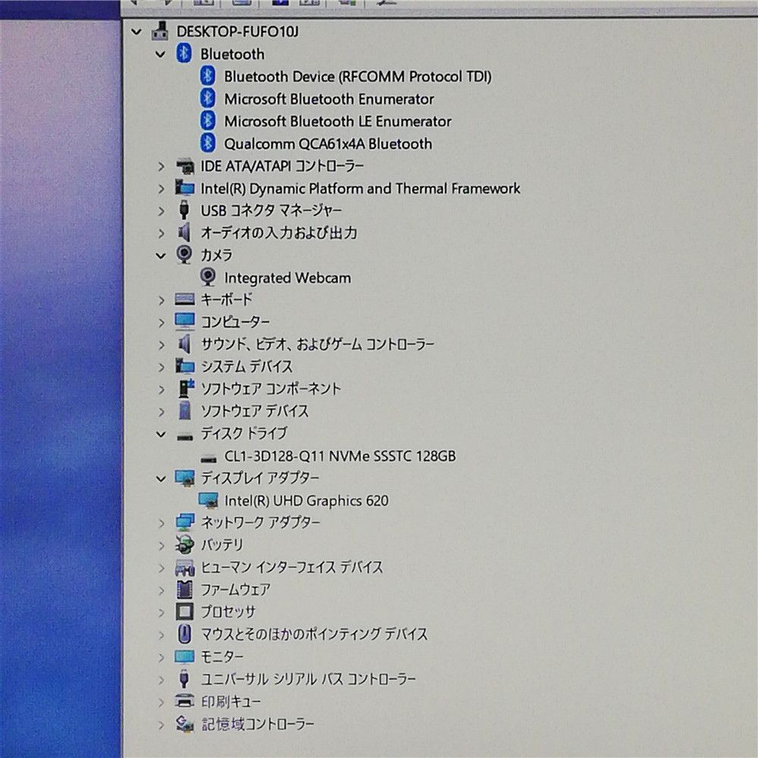Click the キーボード keyboard icon
Image resolution: width=758 pixels, height=758 pixels.
pyautogui.click(x=185, y=299)
